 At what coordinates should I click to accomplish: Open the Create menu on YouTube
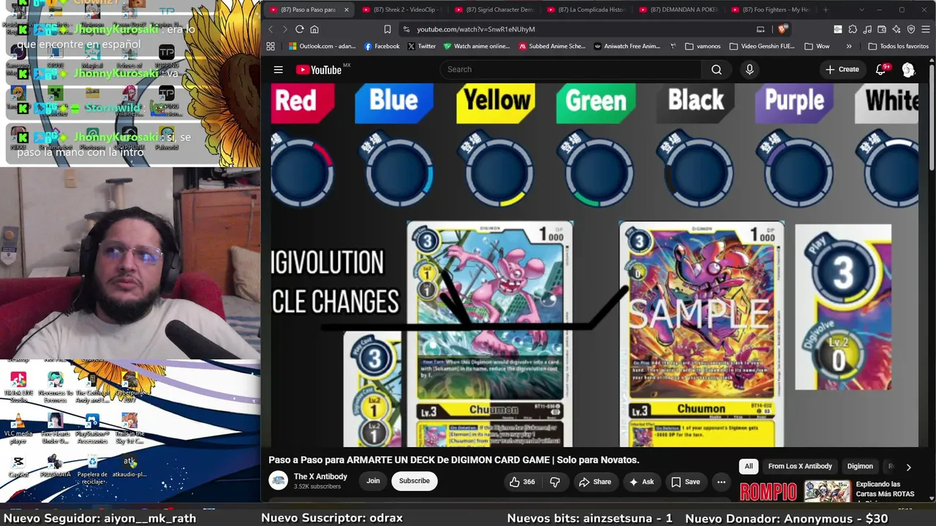point(842,69)
